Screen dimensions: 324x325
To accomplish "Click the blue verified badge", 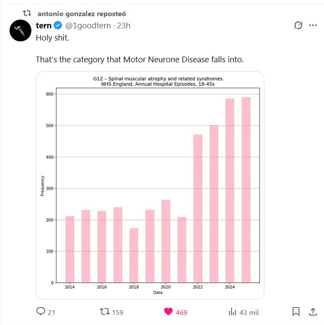I will click(x=58, y=25).
